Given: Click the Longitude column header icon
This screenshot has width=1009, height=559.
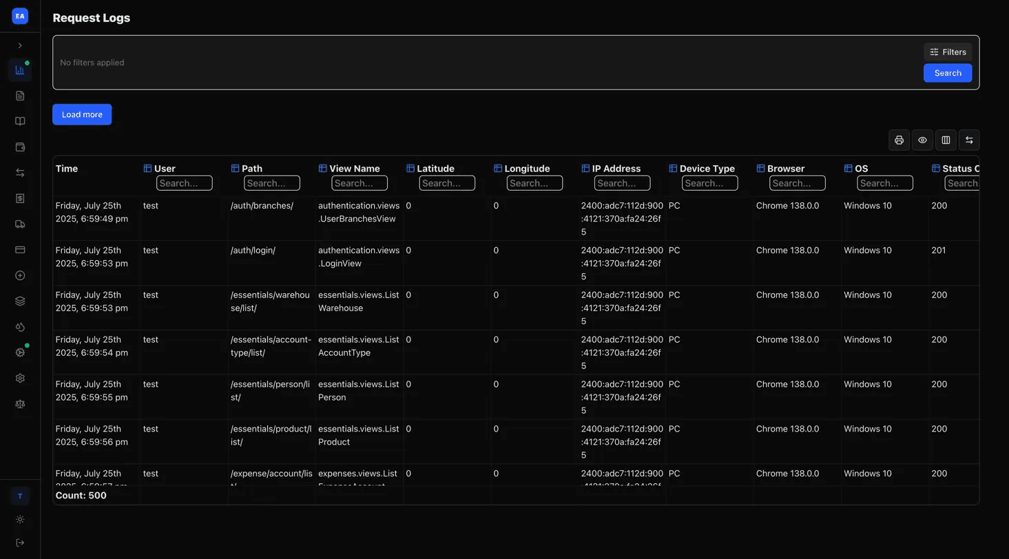Looking at the screenshot, I should pyautogui.click(x=498, y=169).
